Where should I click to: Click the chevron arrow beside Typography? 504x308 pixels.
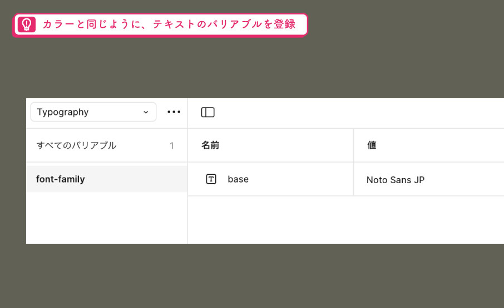(x=146, y=112)
